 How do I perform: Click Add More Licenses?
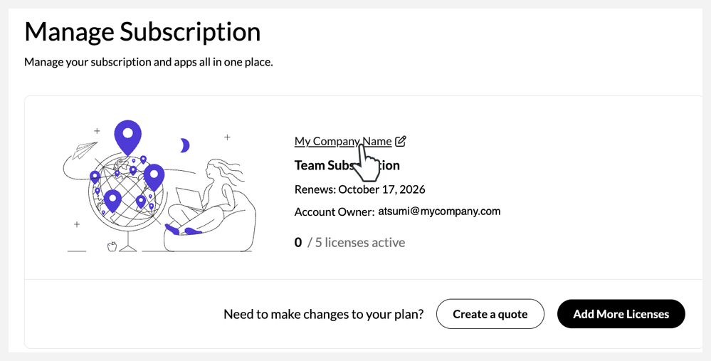pyautogui.click(x=621, y=314)
